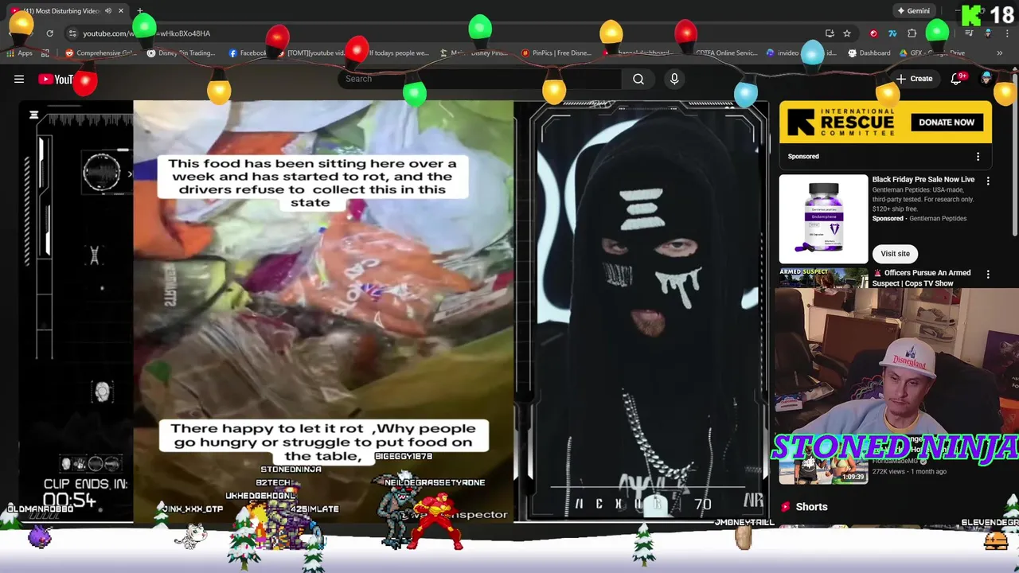Open Facebook bookmark
The width and height of the screenshot is (1019, 573).
(x=248, y=53)
